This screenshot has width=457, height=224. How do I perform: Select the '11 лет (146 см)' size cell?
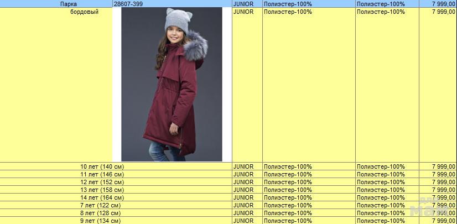[x=102, y=174]
